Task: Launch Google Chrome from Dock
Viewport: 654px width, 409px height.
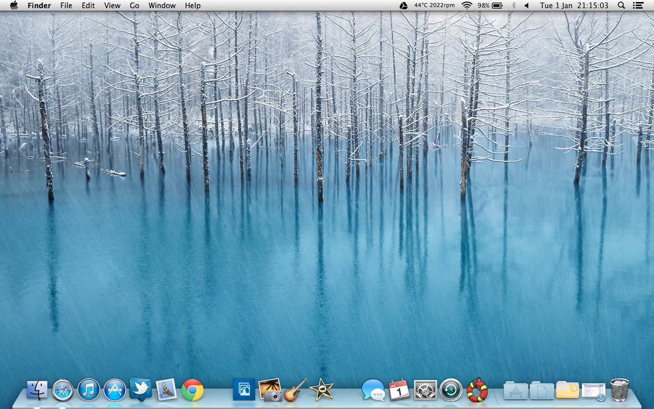Action: coord(193,391)
